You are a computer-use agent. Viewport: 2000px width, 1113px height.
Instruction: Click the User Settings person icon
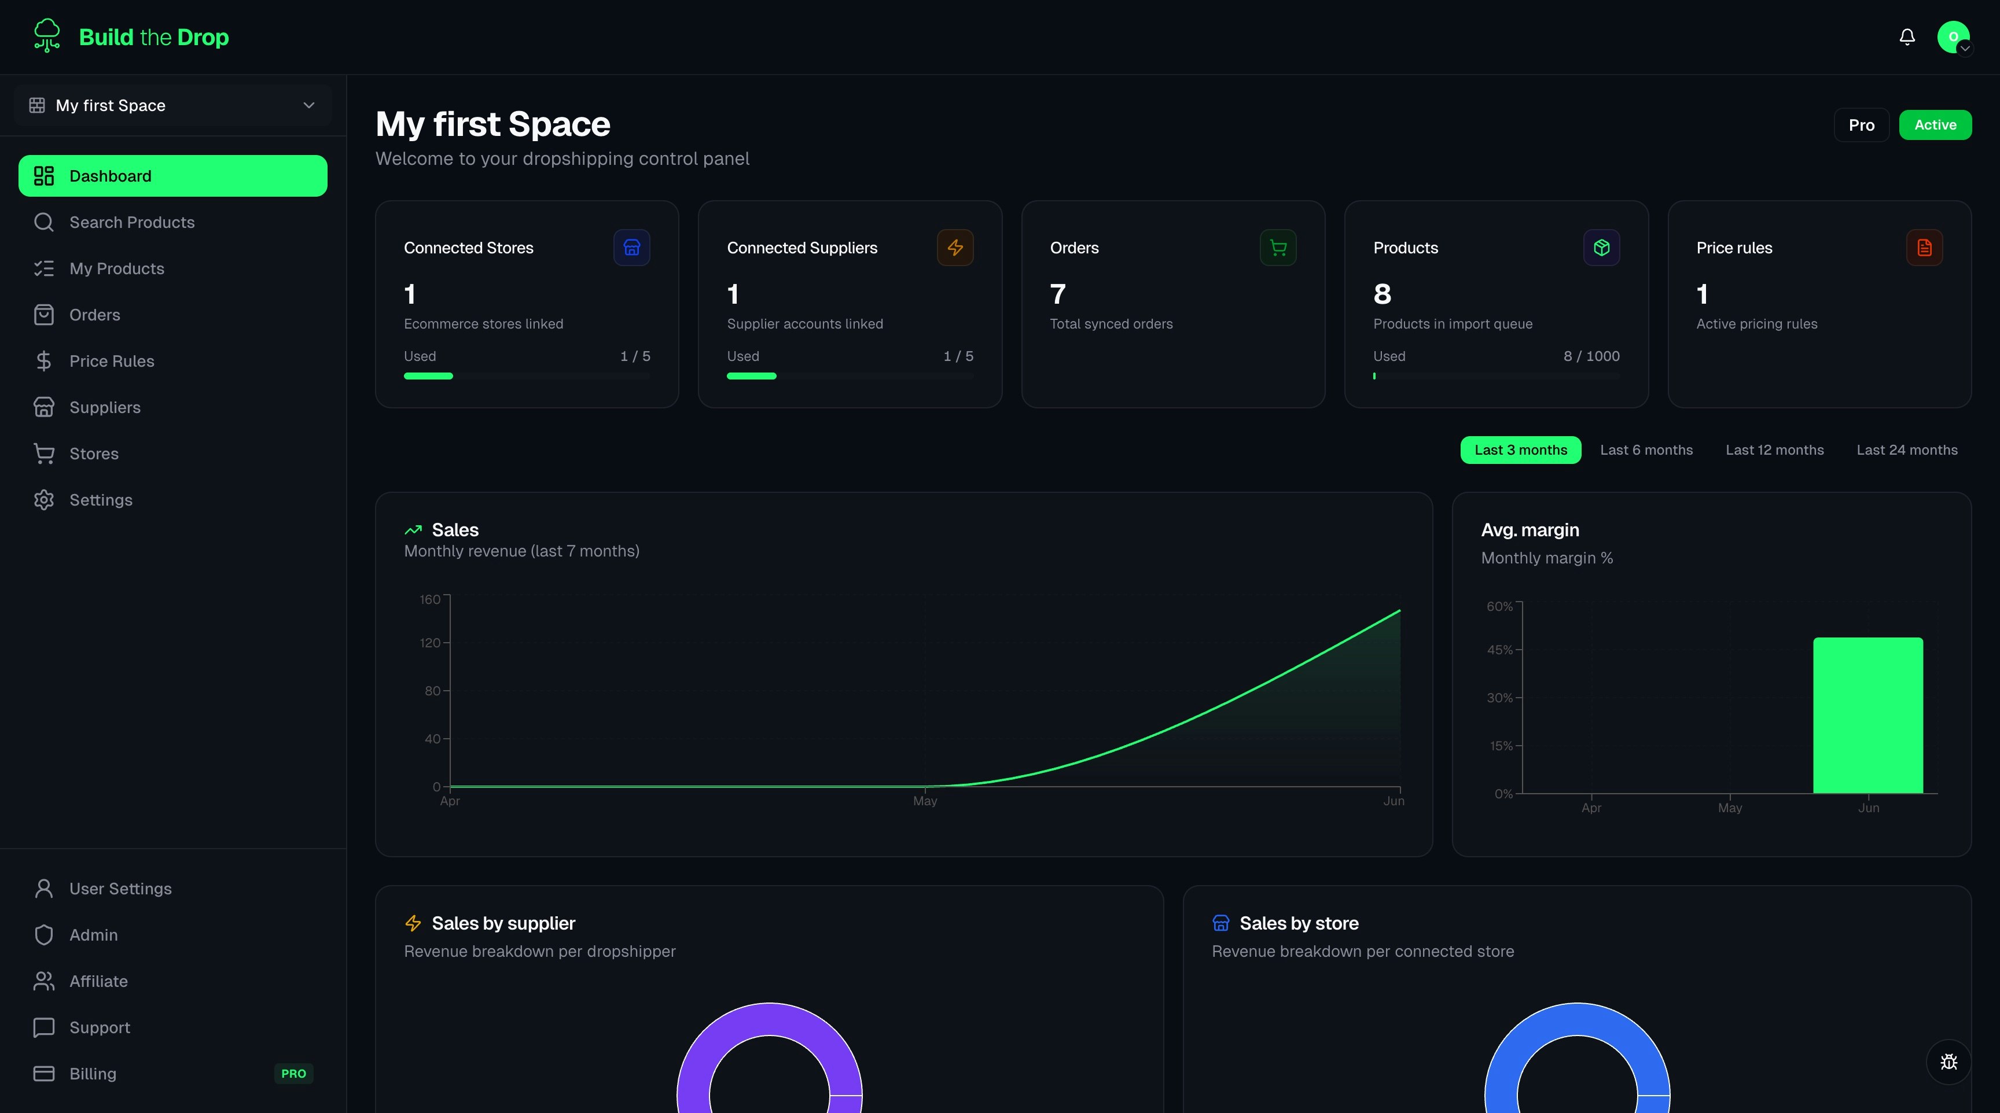(x=44, y=888)
